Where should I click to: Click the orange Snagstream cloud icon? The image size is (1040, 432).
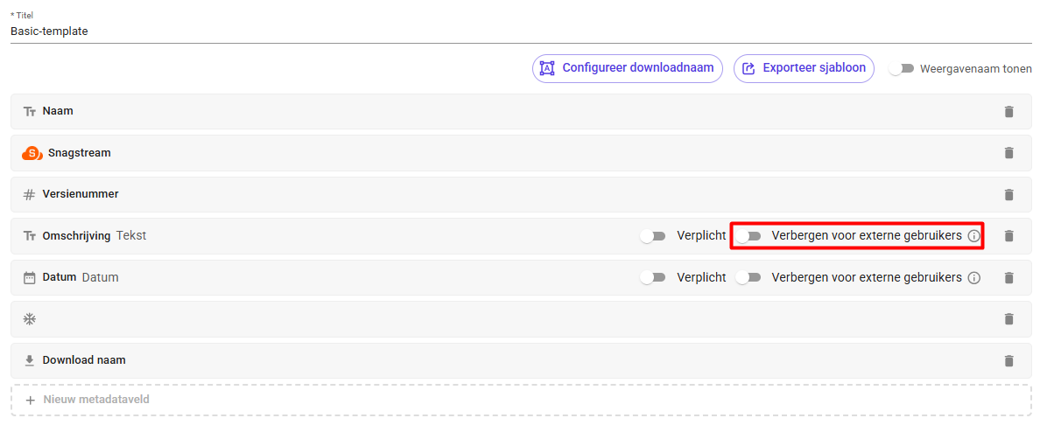point(32,153)
